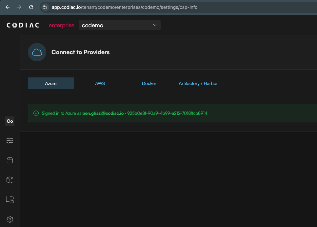Click the ben.ghazi@codiac.io email text
Image resolution: width=317 pixels, height=227 pixels.
tap(103, 113)
